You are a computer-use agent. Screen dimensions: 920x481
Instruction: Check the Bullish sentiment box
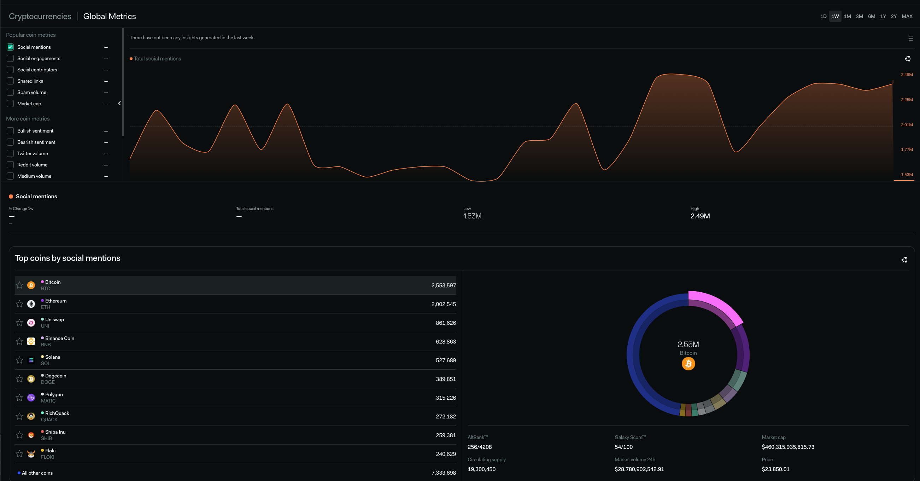tap(10, 131)
